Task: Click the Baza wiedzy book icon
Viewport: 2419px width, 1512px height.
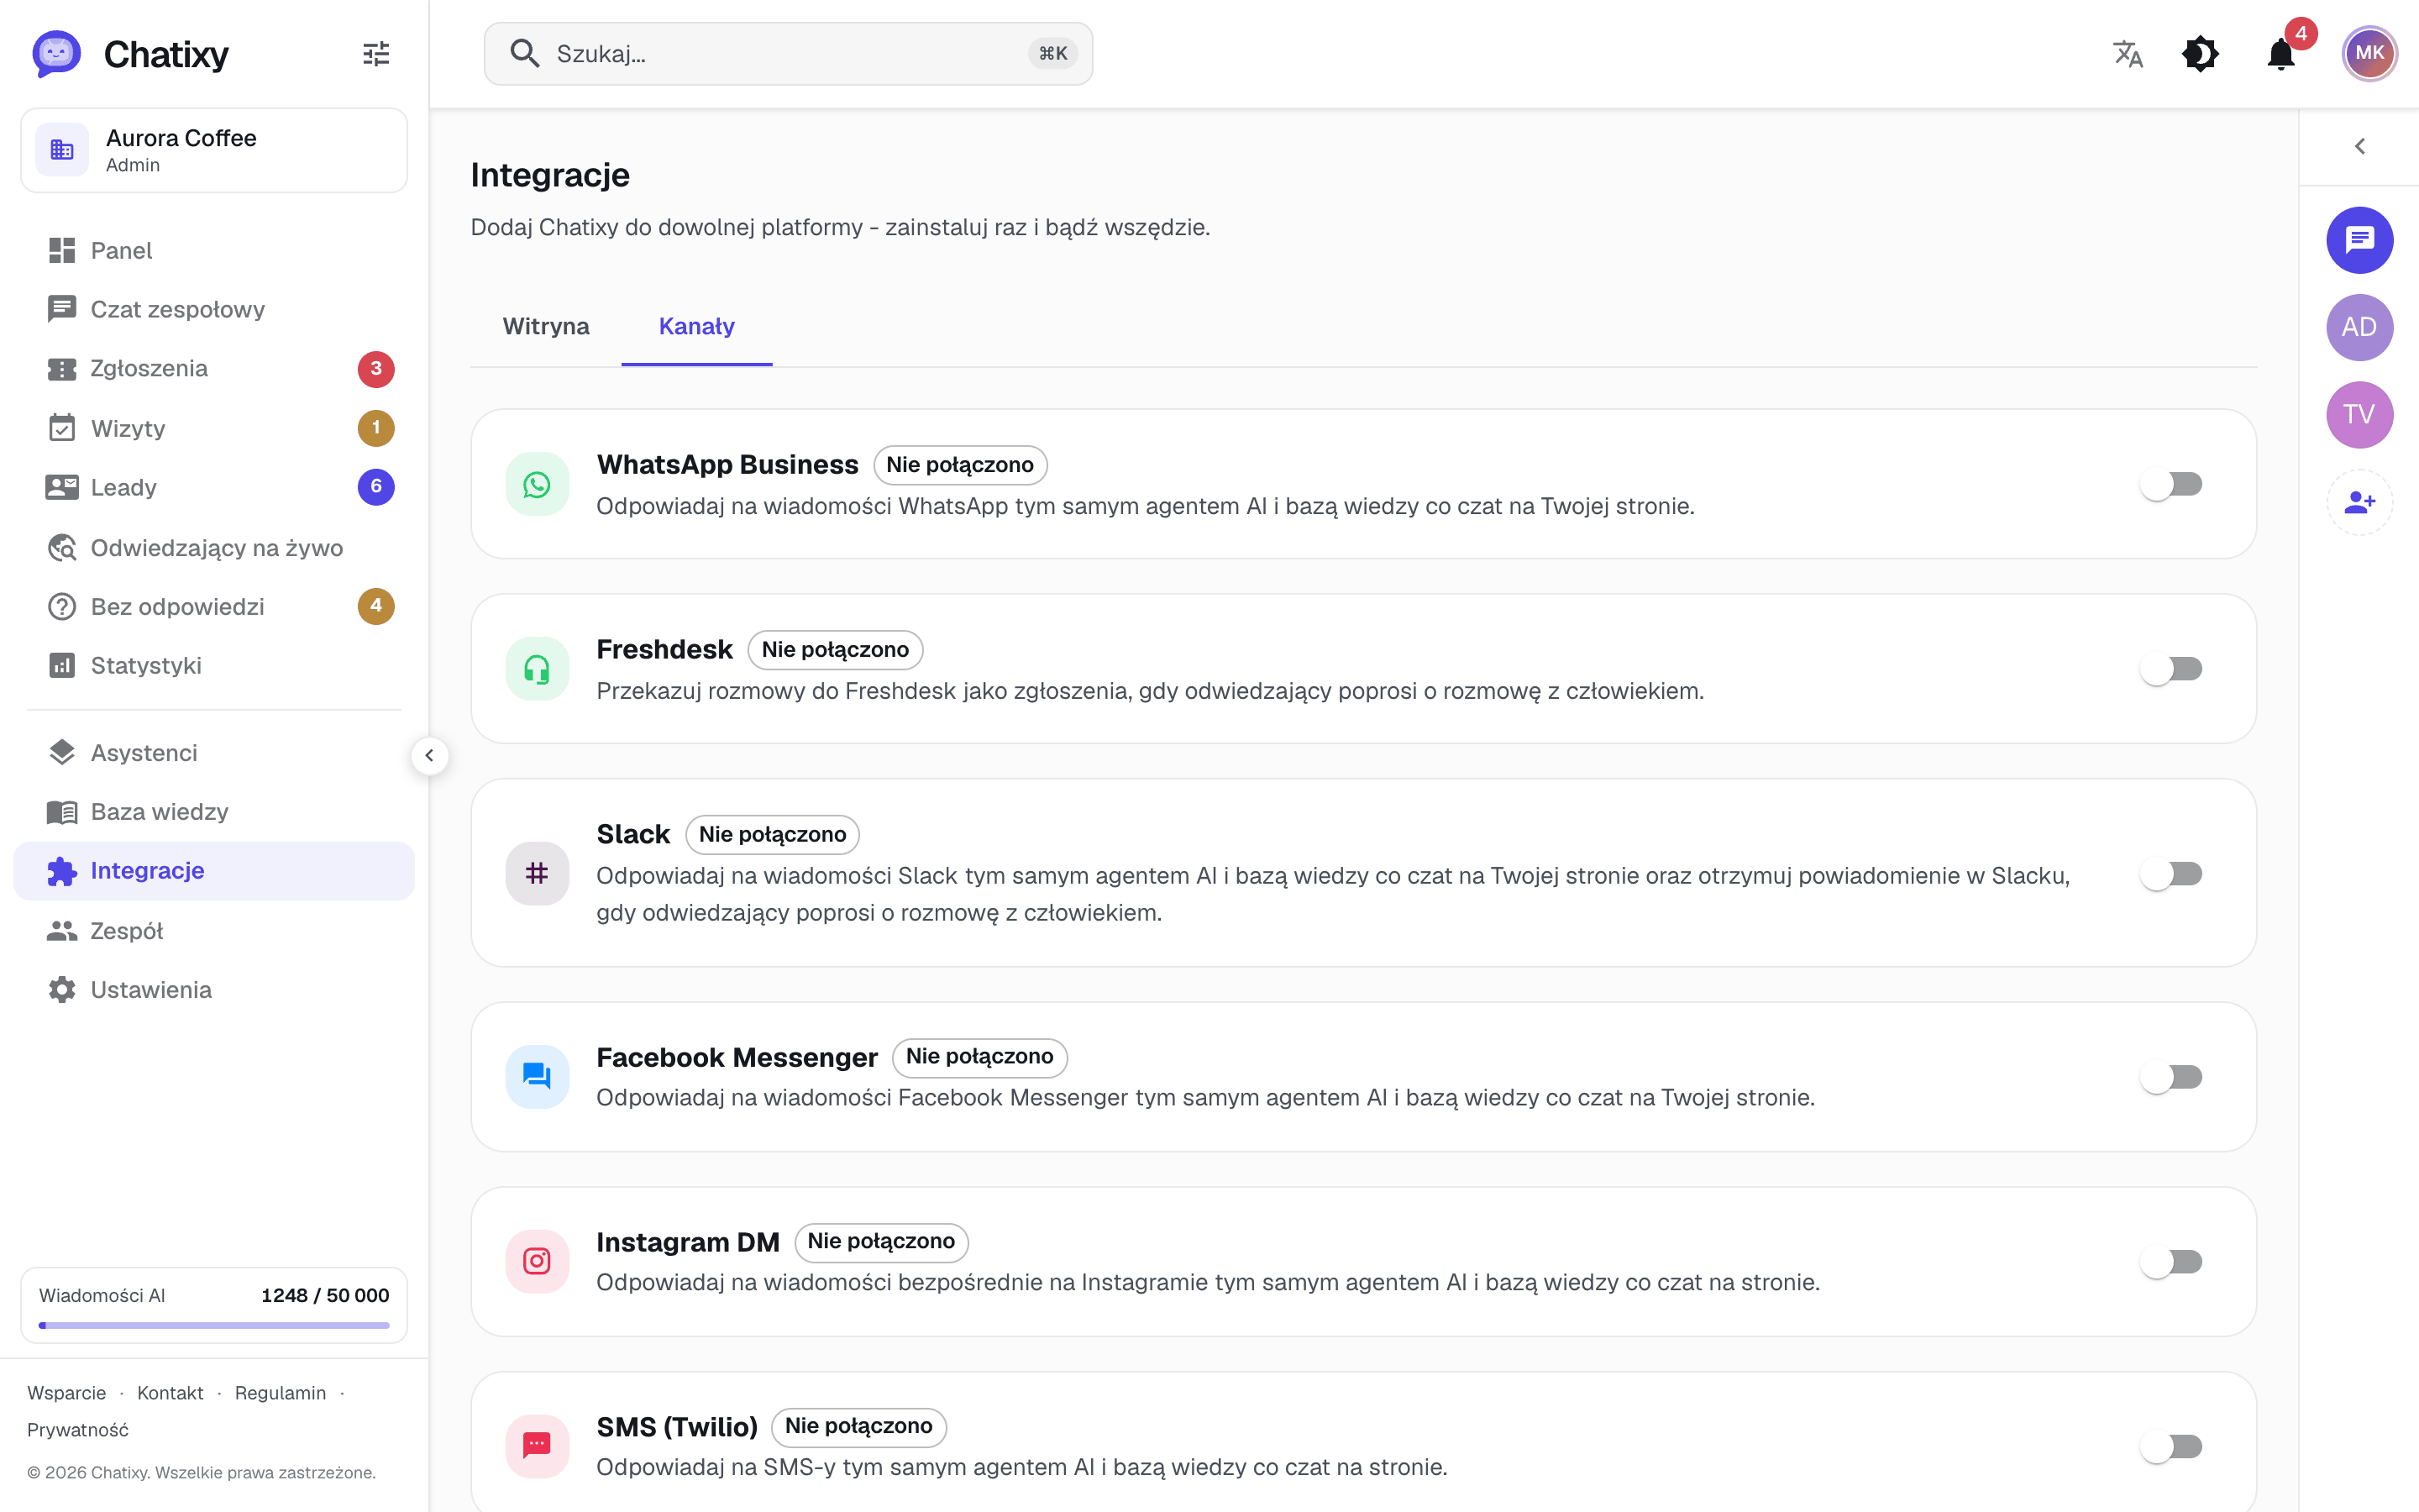Action: pyautogui.click(x=62, y=812)
